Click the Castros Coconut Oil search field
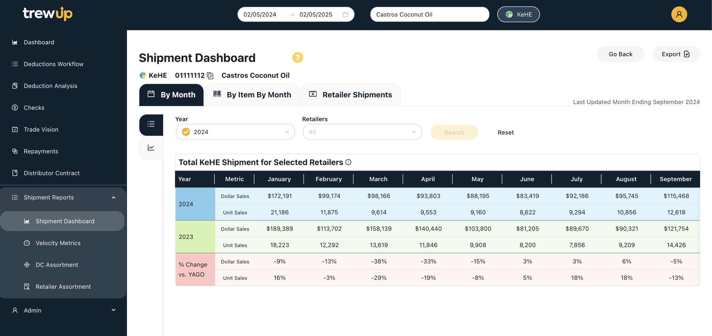 [x=429, y=14]
